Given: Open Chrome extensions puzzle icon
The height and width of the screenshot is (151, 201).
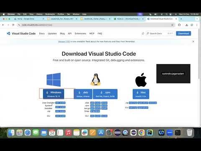Looking at the screenshot, I should [179, 25].
